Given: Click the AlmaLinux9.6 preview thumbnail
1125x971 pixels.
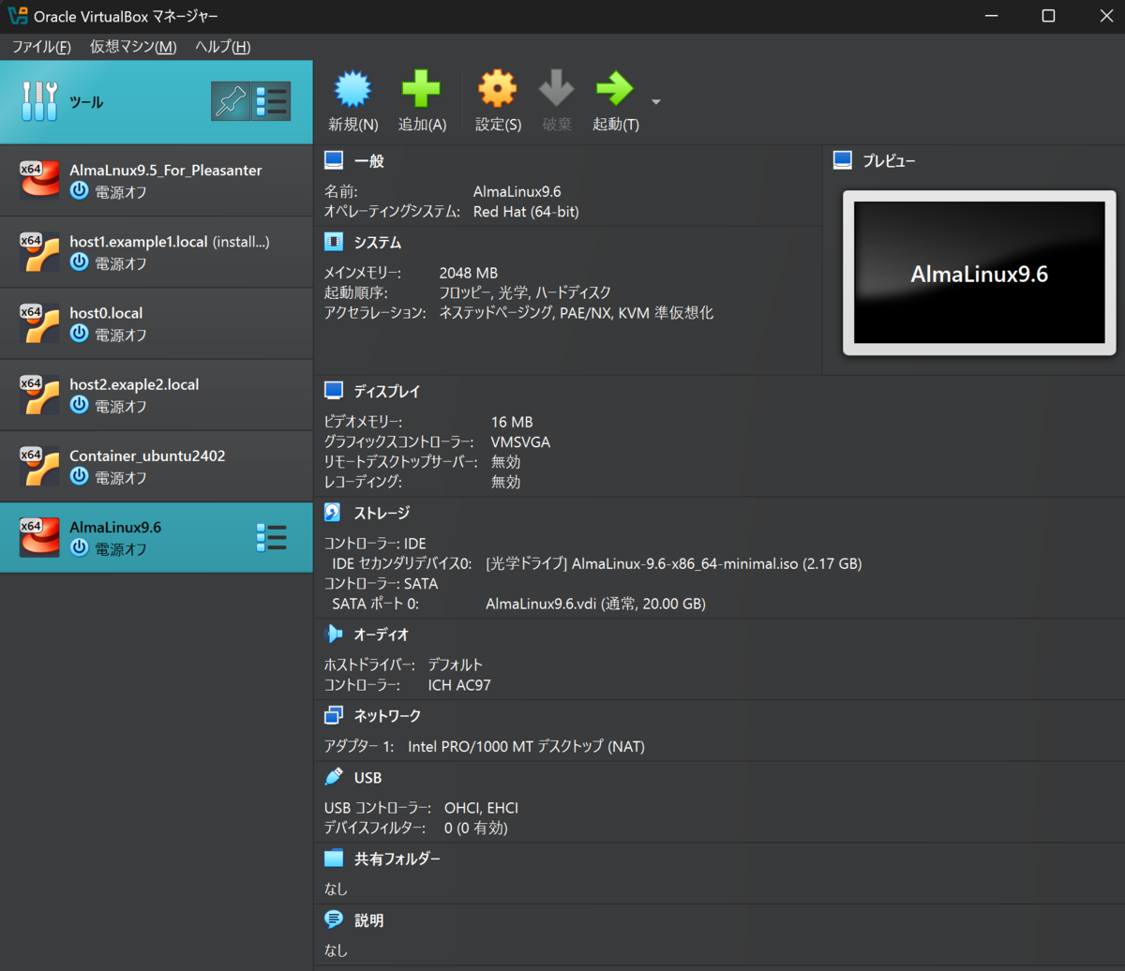Looking at the screenshot, I should point(979,273).
